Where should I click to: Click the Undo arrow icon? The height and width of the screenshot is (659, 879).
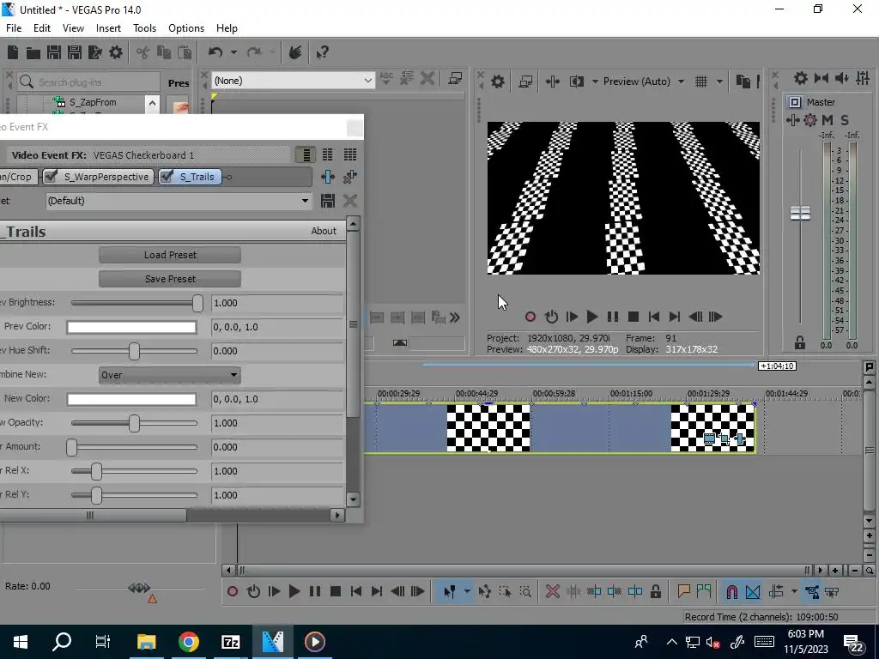point(215,52)
